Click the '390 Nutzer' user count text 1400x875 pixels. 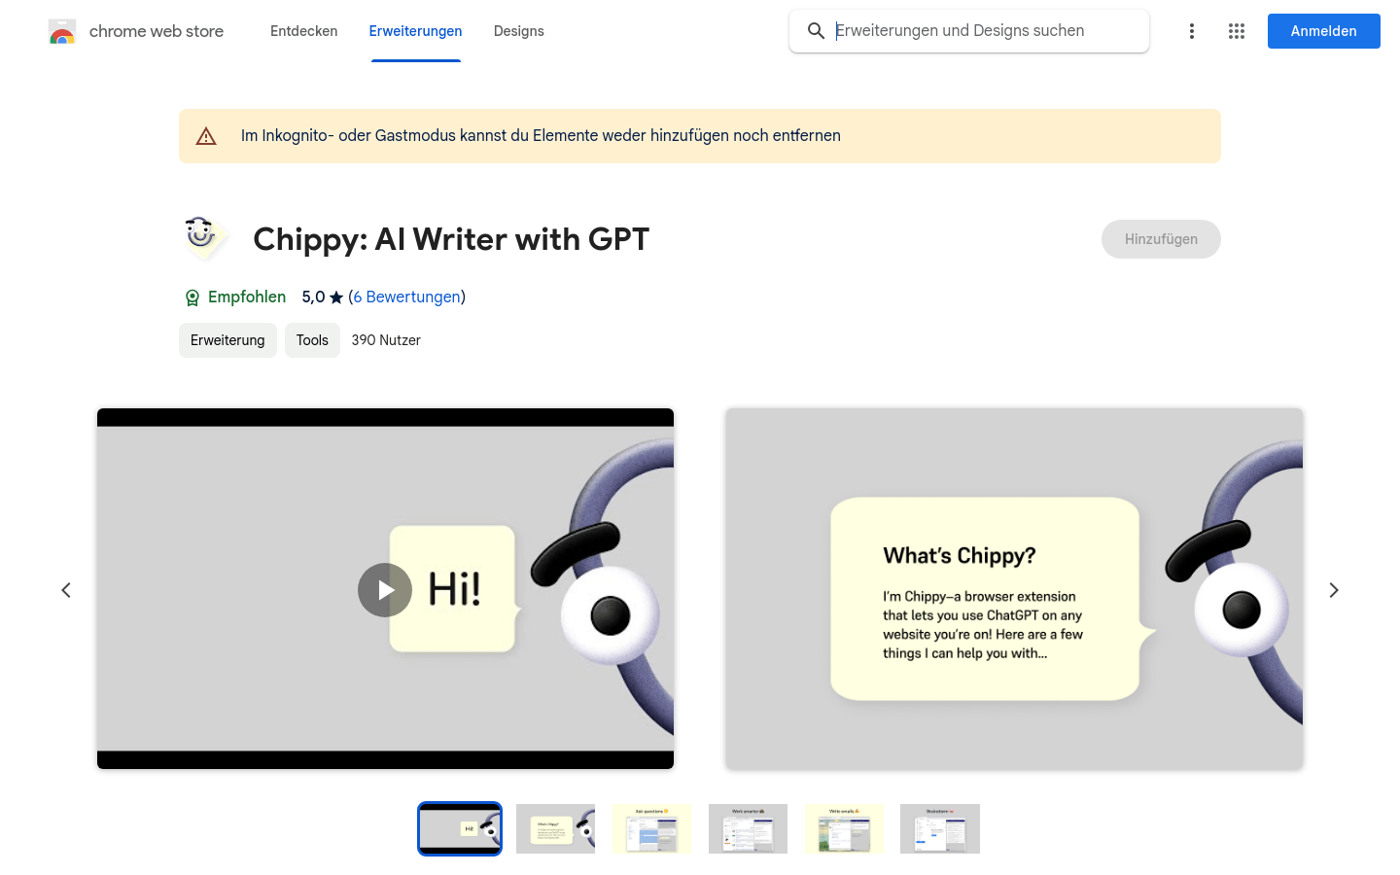click(386, 340)
